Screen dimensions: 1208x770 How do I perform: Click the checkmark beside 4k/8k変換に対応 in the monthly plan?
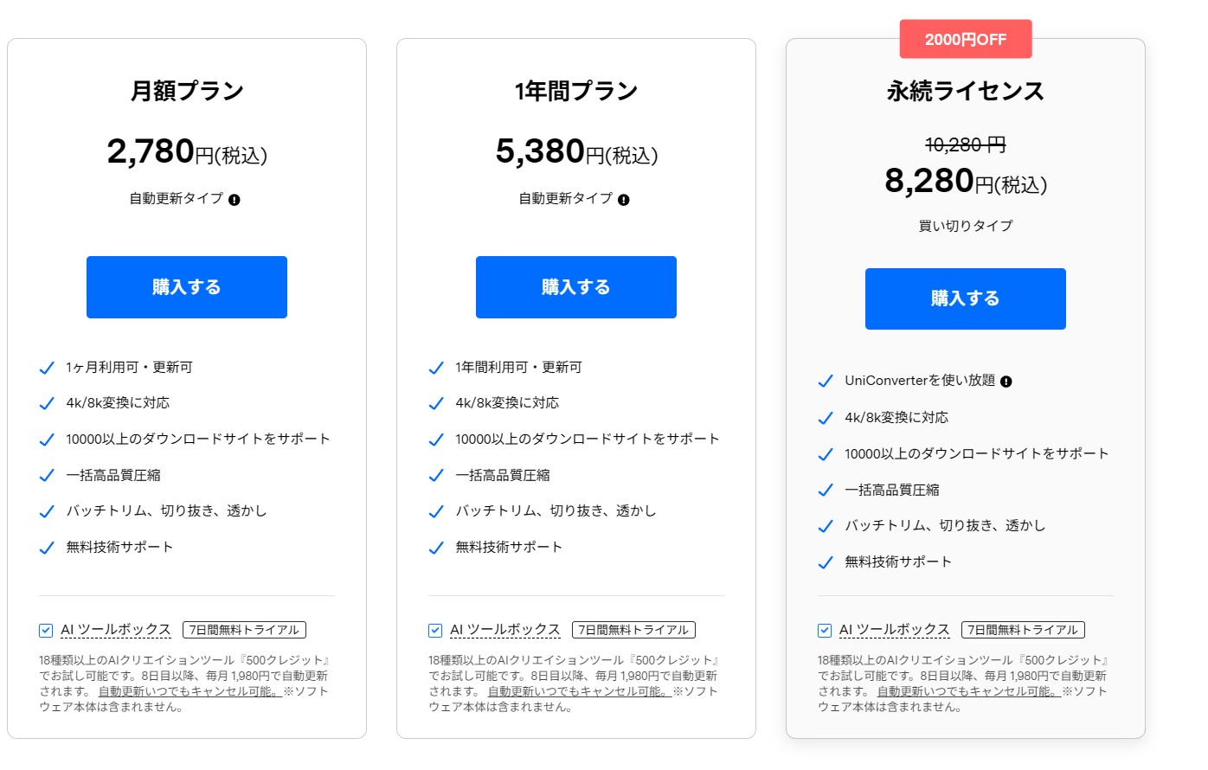(x=47, y=402)
